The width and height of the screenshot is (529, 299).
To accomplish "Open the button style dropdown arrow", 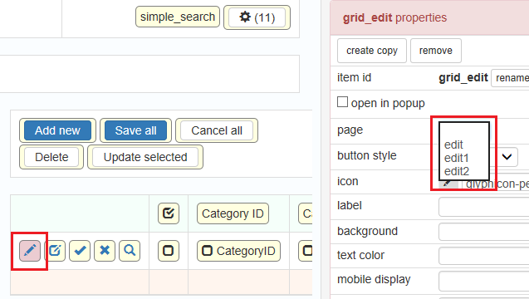I will point(507,157).
